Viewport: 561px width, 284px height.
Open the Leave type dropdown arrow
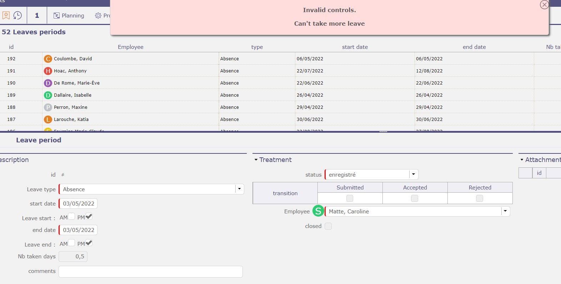coord(239,189)
